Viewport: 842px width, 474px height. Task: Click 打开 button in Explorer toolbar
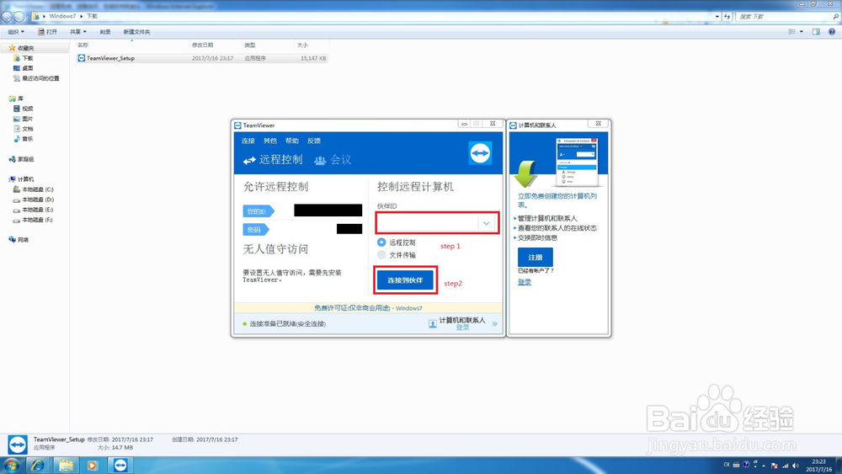[x=47, y=32]
